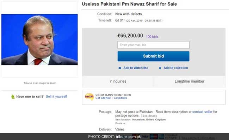Click the Visa card payment icon
Image resolution: width=229 pixels, height=140 pixels.
pyautogui.click(x=145, y=136)
